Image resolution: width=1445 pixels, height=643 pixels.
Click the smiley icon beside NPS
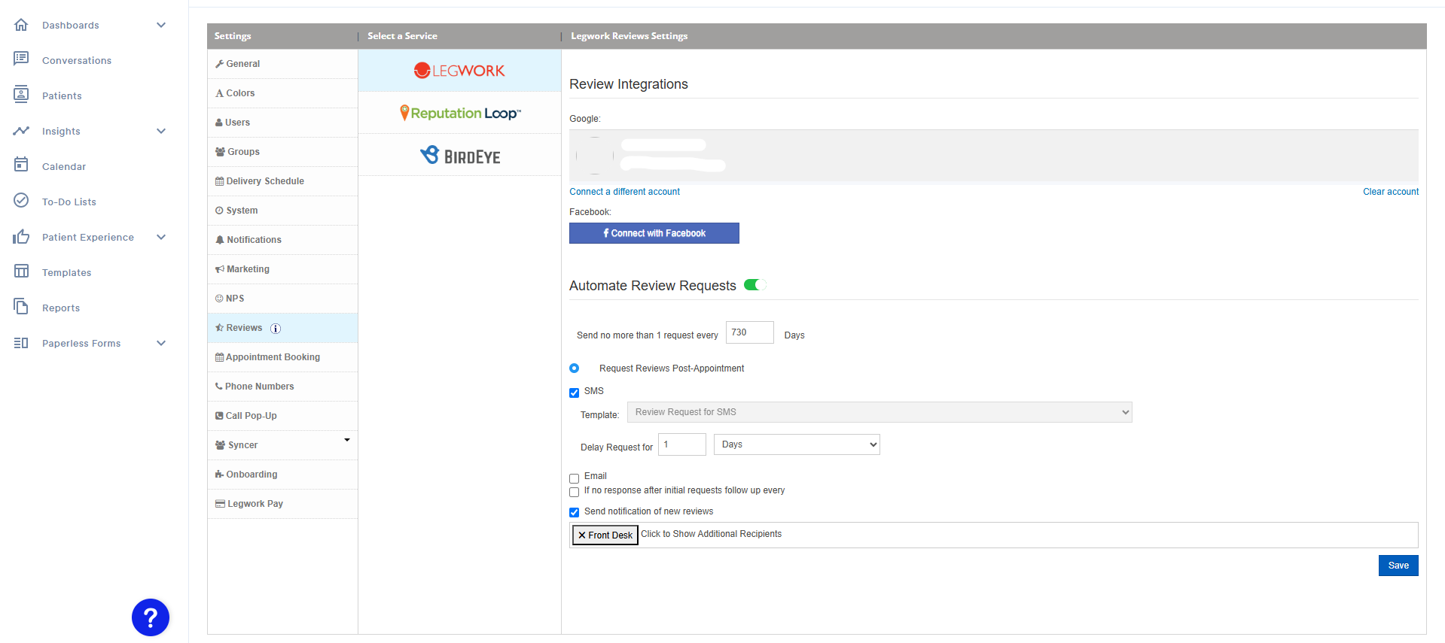tap(219, 299)
